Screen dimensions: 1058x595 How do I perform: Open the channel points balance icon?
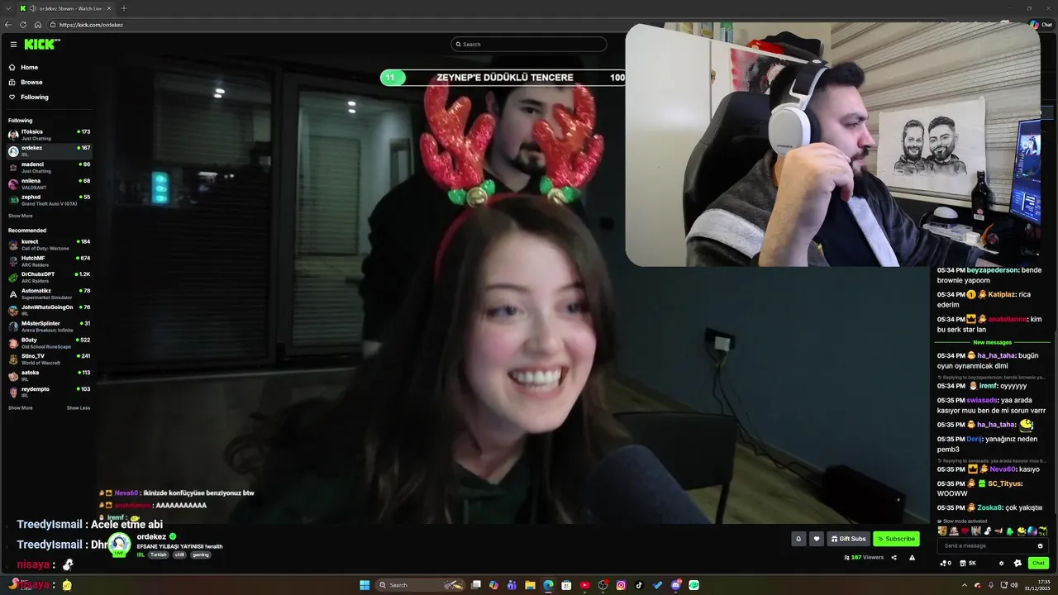946,564
